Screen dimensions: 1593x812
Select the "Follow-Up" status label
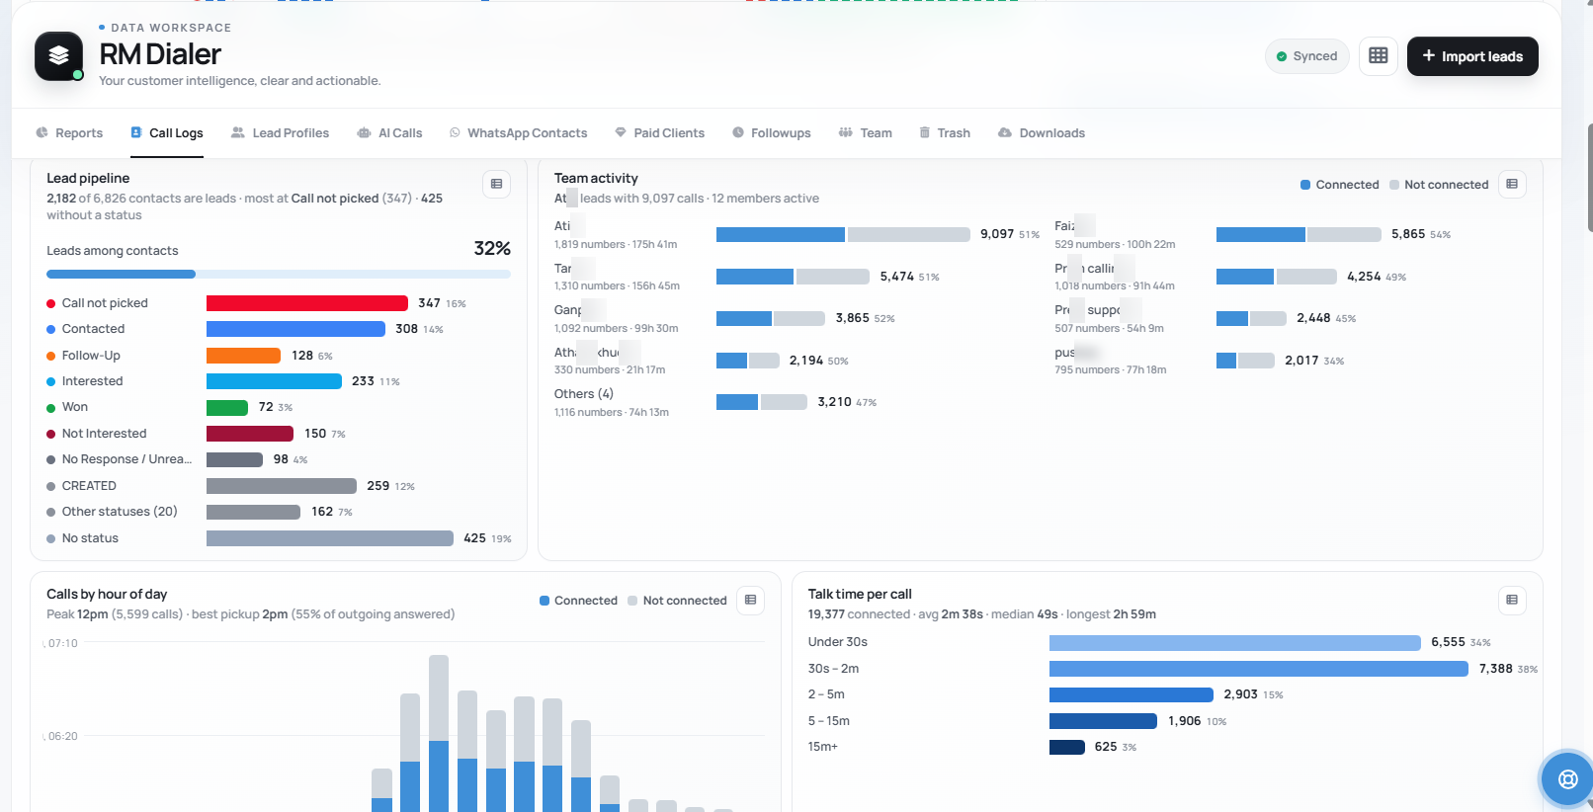[x=91, y=356]
